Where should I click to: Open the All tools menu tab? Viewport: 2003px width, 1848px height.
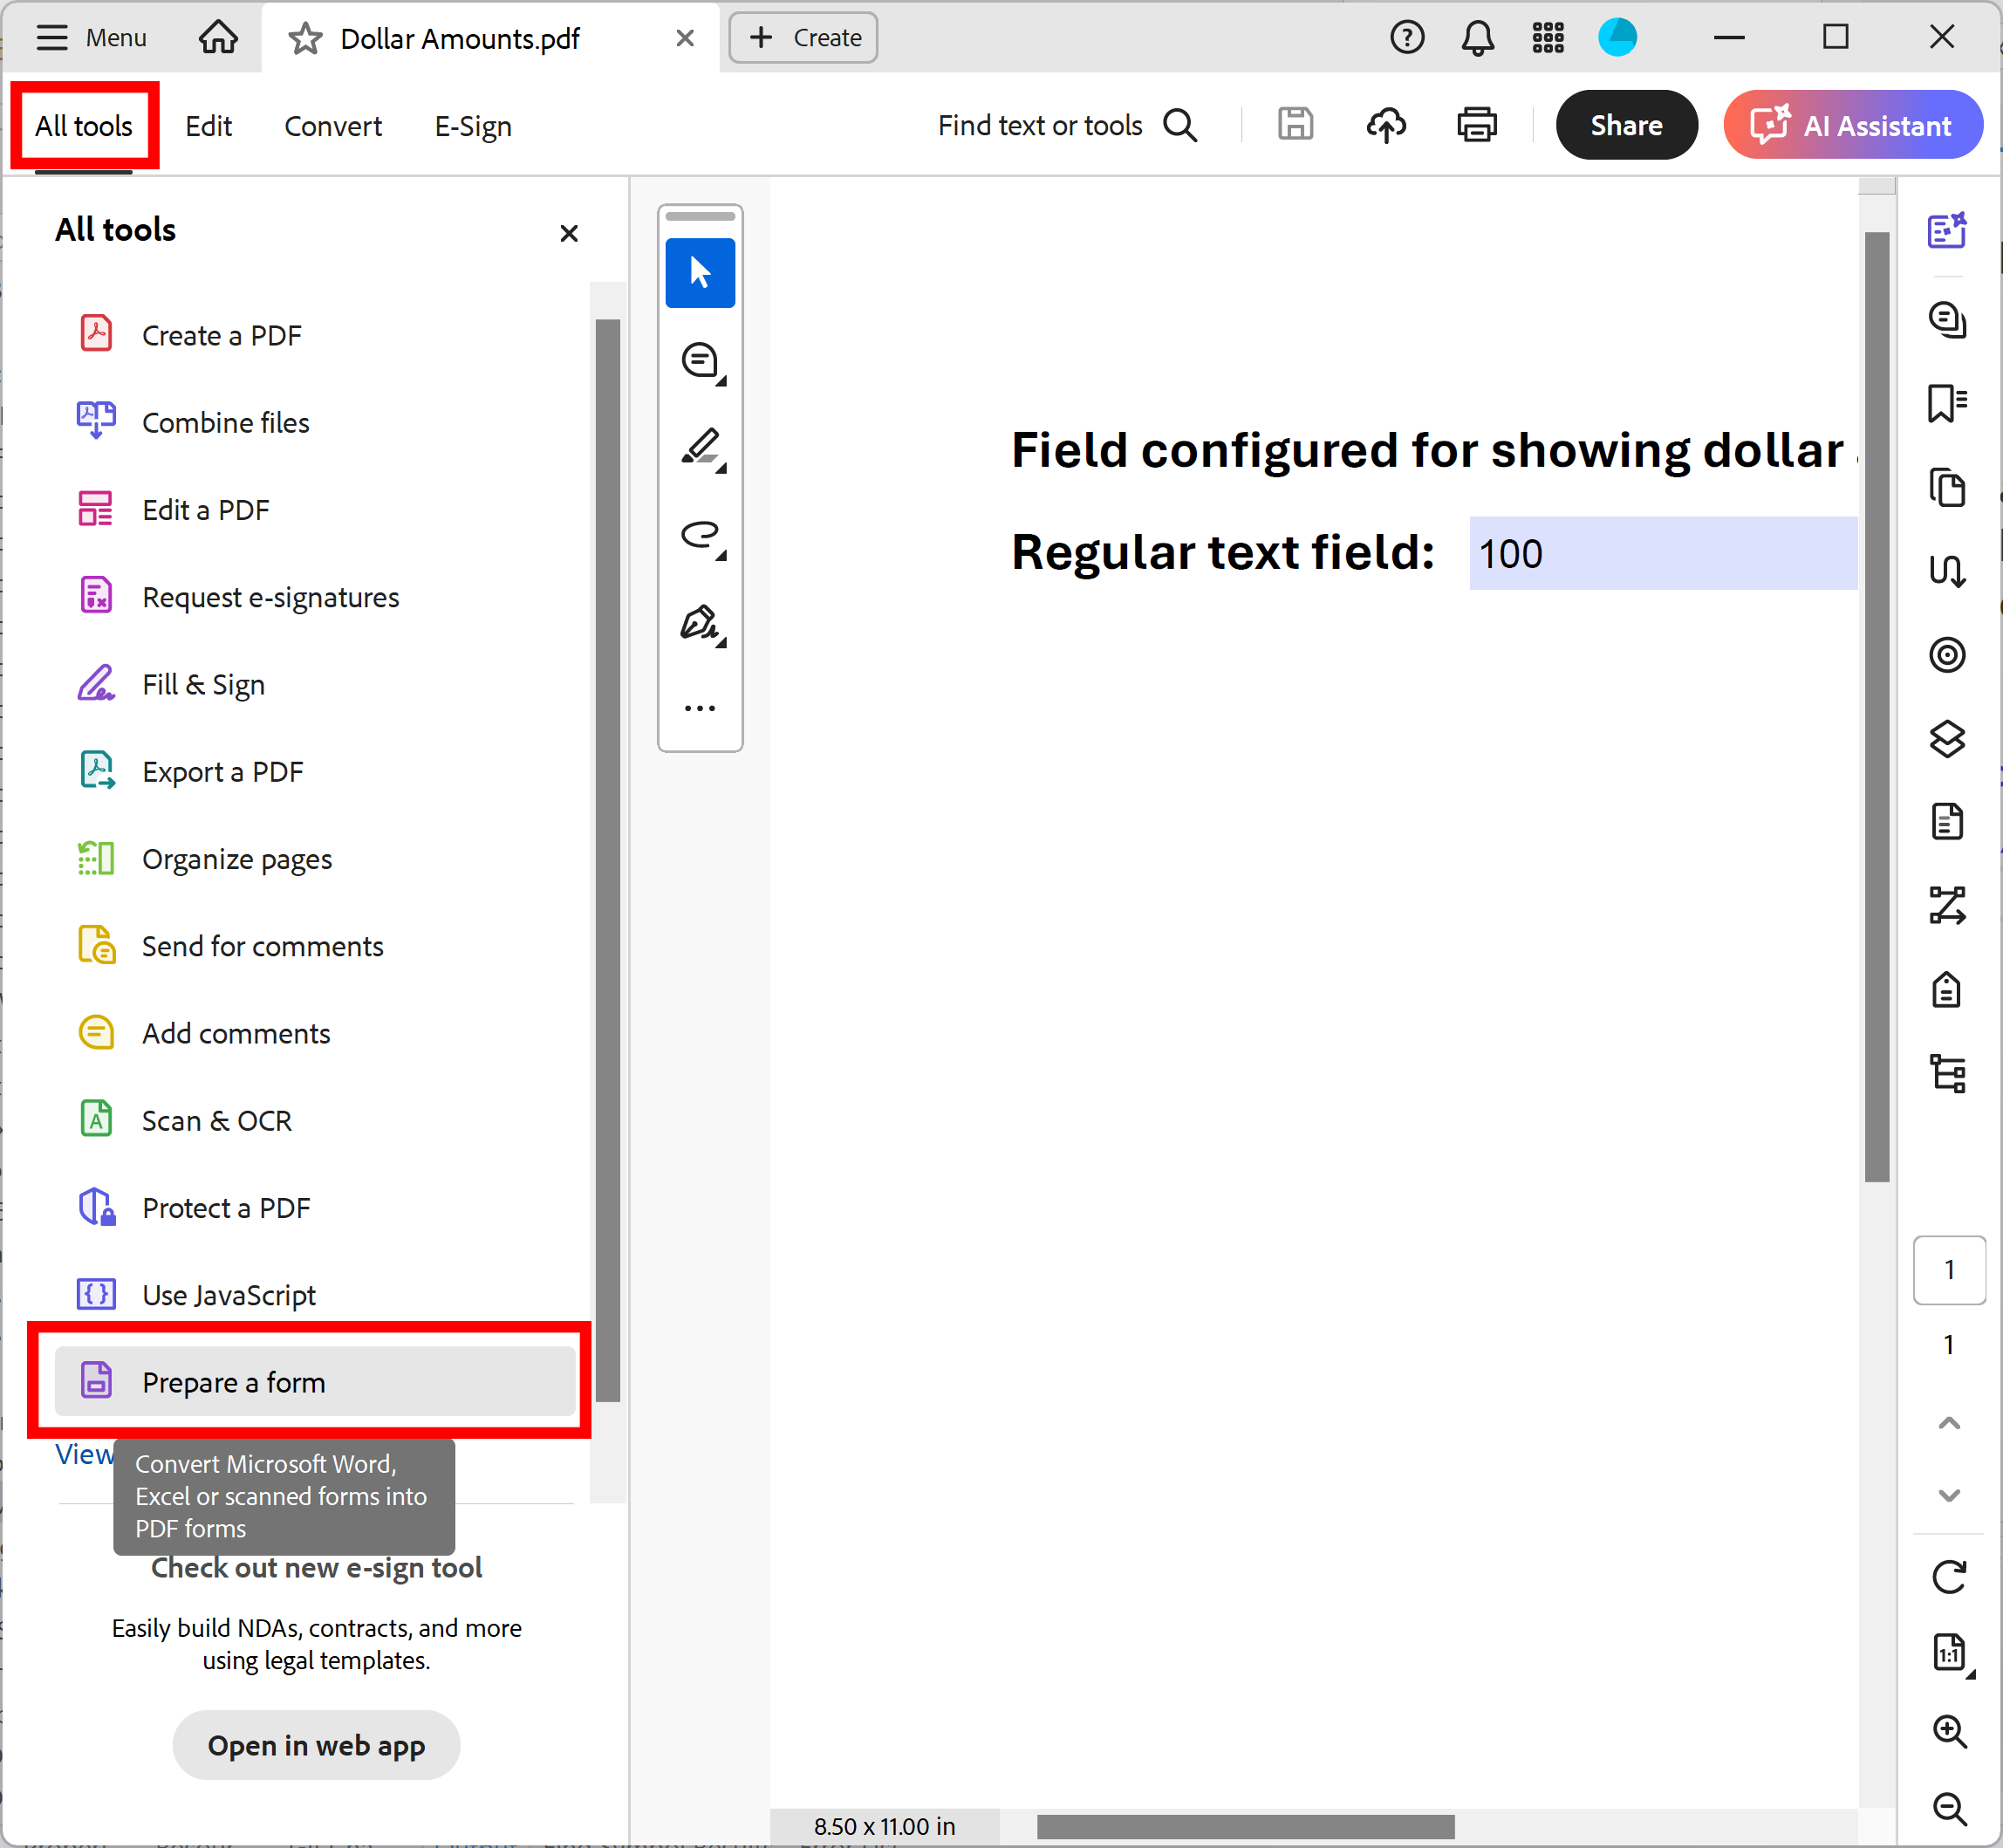click(84, 124)
